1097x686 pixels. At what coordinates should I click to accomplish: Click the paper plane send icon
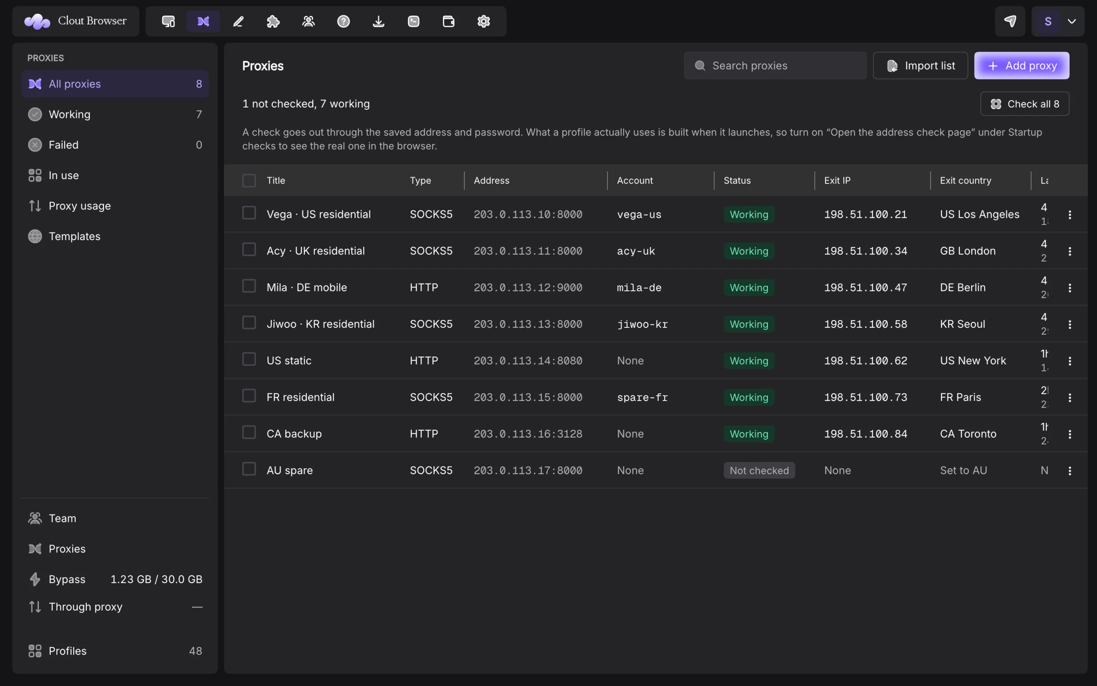click(x=1010, y=21)
